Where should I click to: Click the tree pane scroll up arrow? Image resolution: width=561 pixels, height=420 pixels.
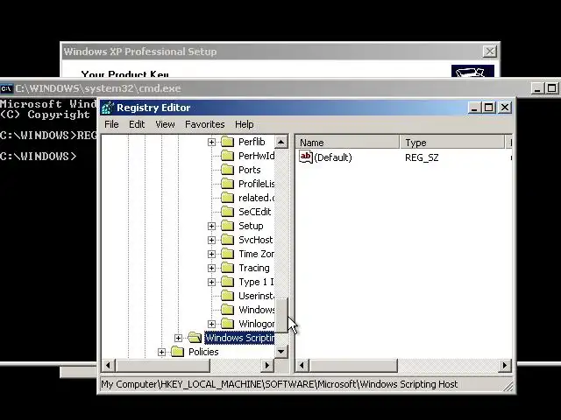click(x=281, y=142)
